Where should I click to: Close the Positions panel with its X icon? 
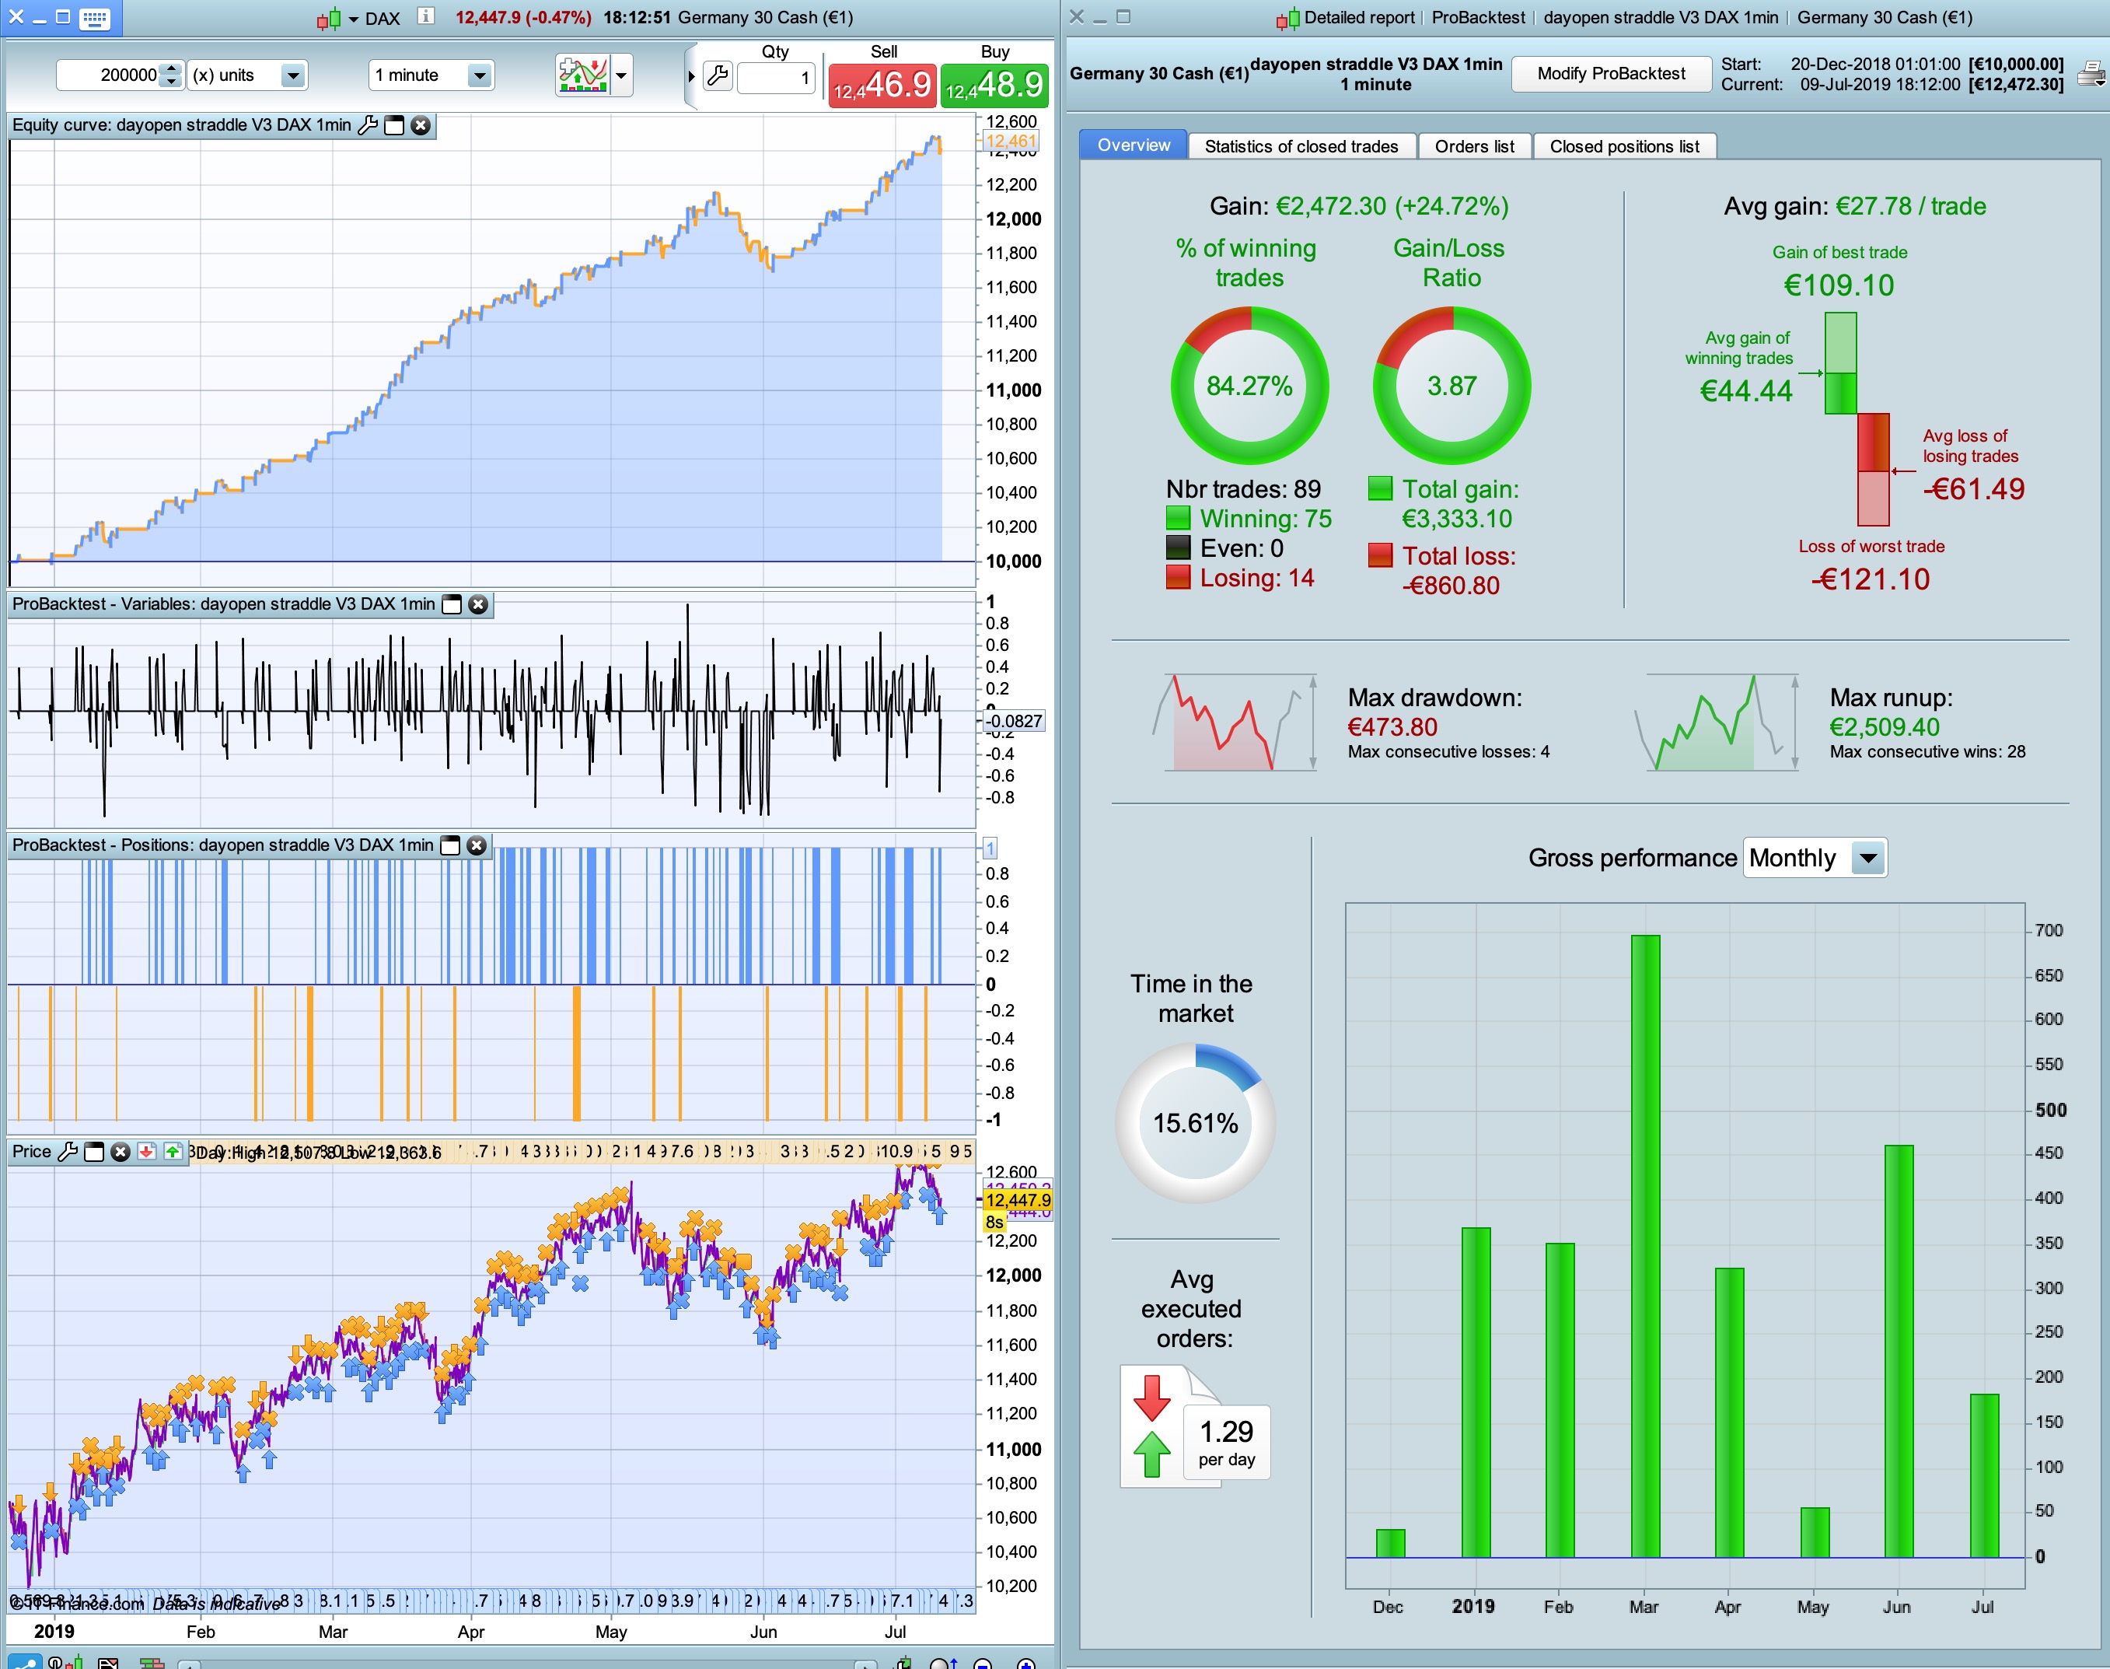[477, 845]
